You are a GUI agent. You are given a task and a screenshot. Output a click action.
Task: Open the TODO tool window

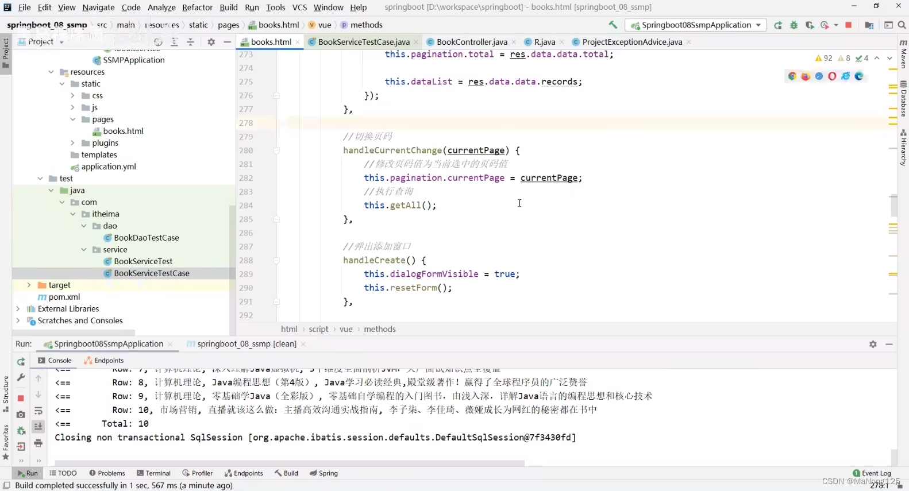(63, 473)
